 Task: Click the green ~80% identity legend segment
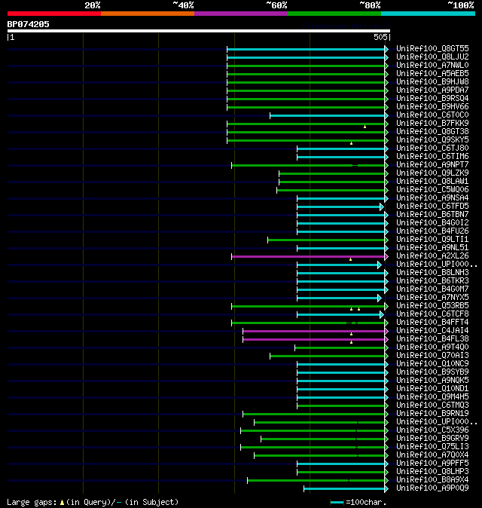coord(334,14)
